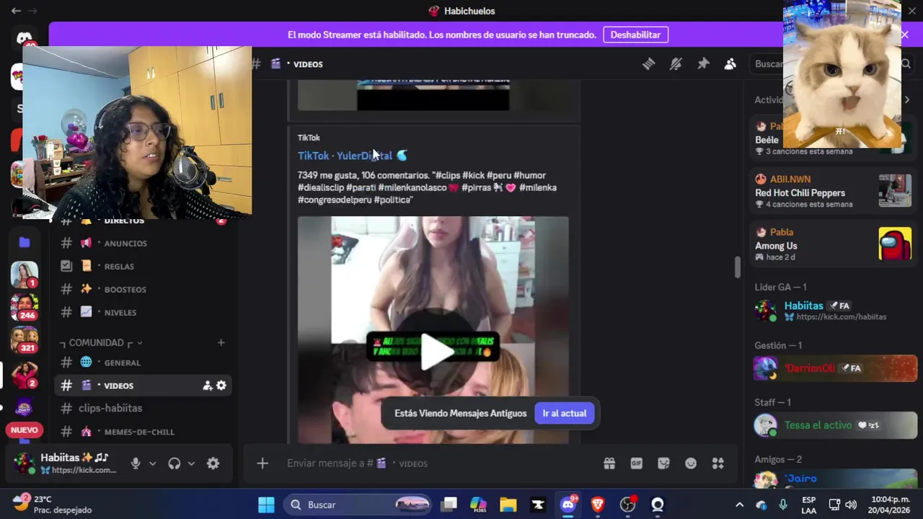Open Pabla Among Us activity card
The width and height of the screenshot is (923, 519).
[x=833, y=244]
